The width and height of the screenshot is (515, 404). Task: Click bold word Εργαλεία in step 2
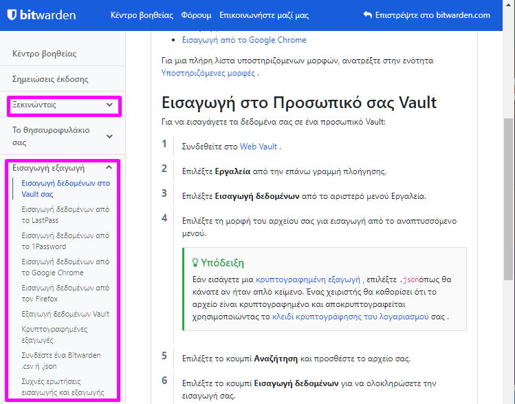pos(232,171)
